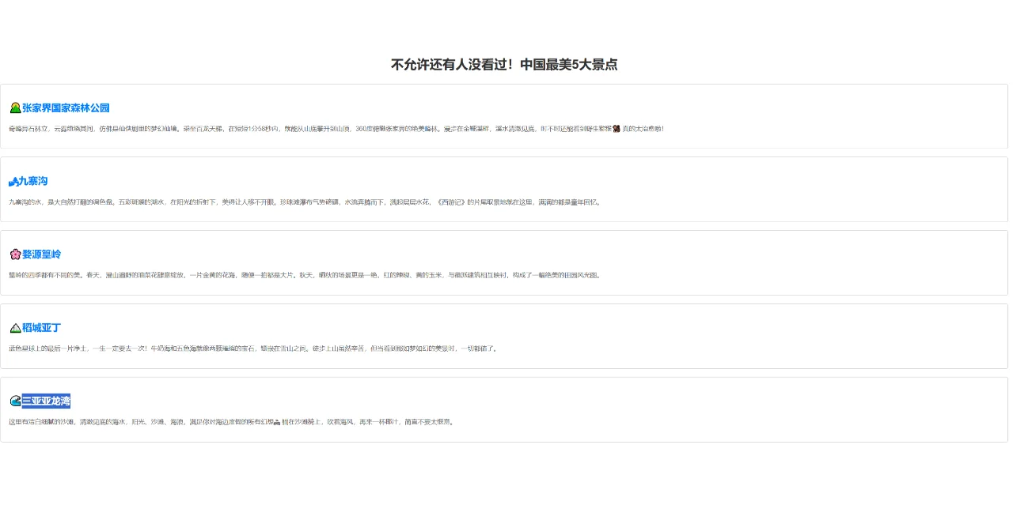Click the mountain emoji beside 张家界国家森林公园
The height and width of the screenshot is (505, 1013).
15,108
